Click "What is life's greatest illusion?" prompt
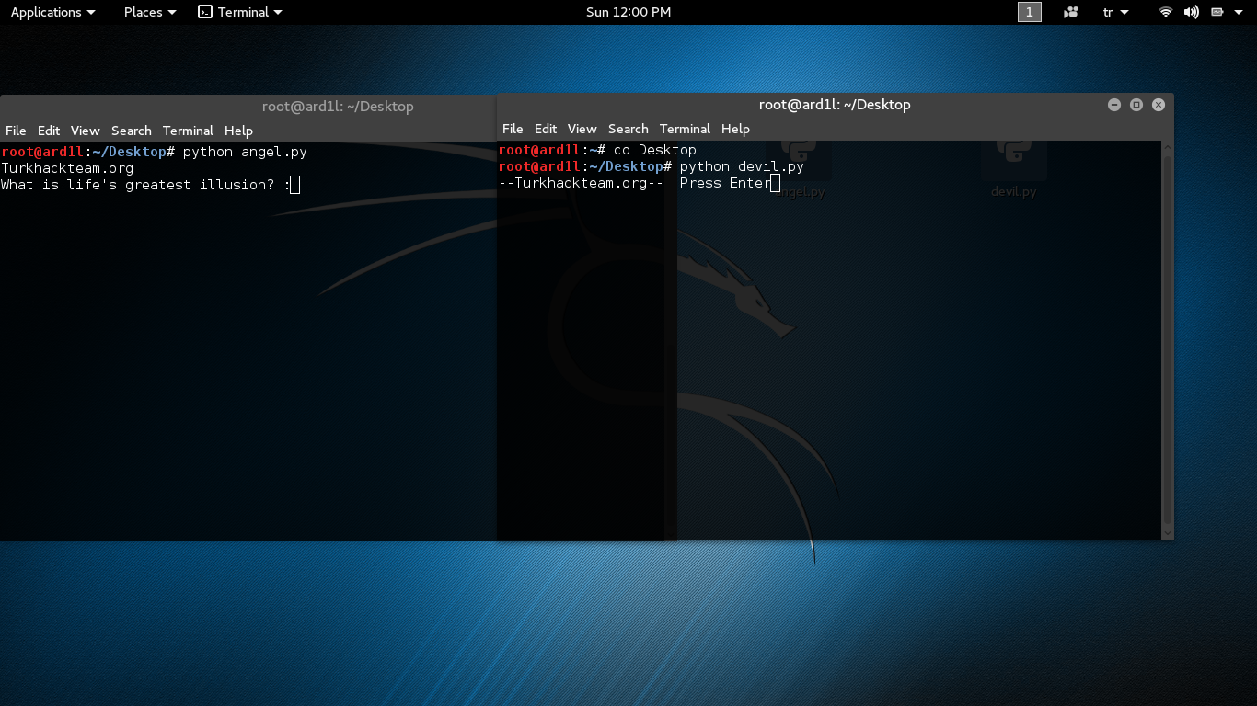The width and height of the screenshot is (1257, 706). (x=138, y=185)
